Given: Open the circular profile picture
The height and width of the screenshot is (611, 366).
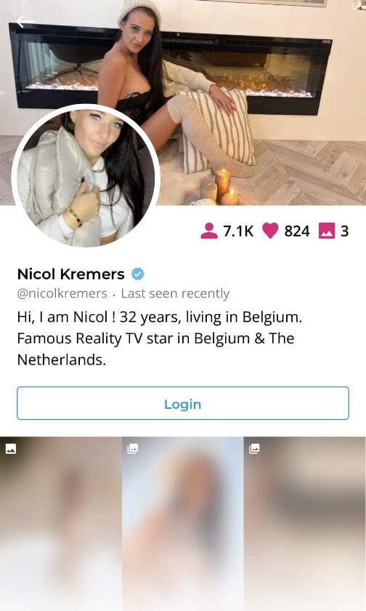Looking at the screenshot, I should (86, 176).
